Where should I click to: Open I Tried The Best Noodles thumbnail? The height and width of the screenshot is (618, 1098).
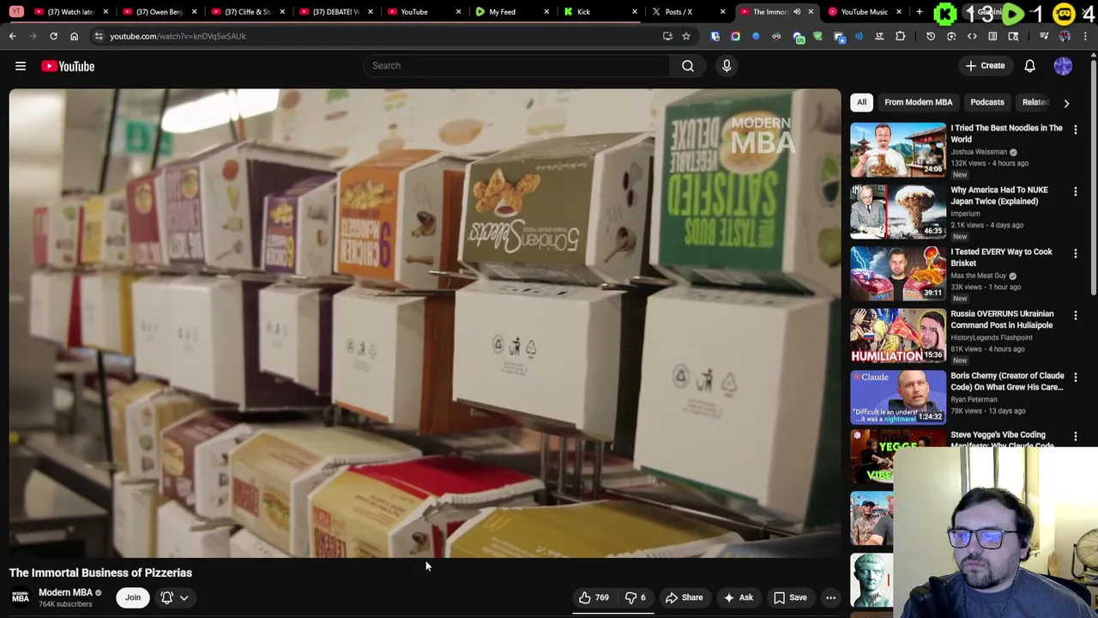(x=898, y=149)
